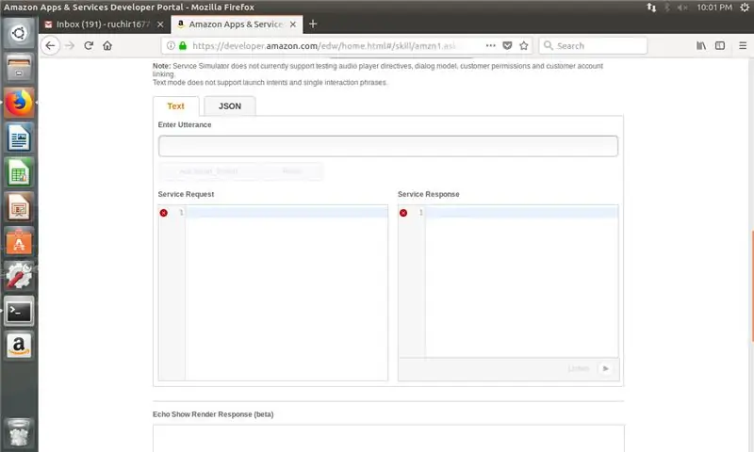
Task: Close the Inbox (191) tab
Action: 160,24
